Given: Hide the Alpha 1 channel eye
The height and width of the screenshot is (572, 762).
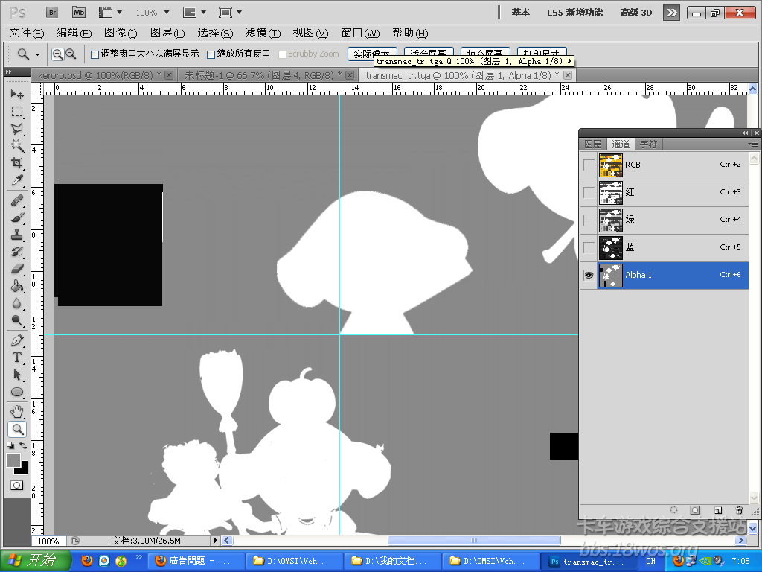Looking at the screenshot, I should pos(589,275).
